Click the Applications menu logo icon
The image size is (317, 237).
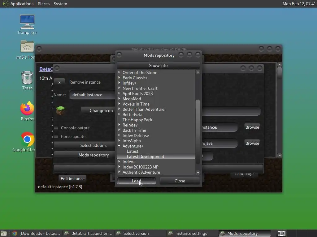click(5, 4)
